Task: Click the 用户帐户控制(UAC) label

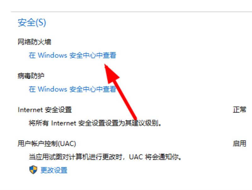Action: click(x=47, y=144)
